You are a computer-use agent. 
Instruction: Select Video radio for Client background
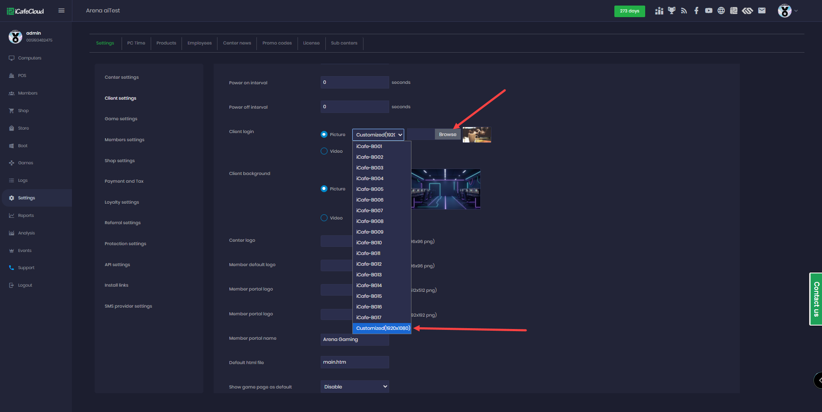click(324, 218)
